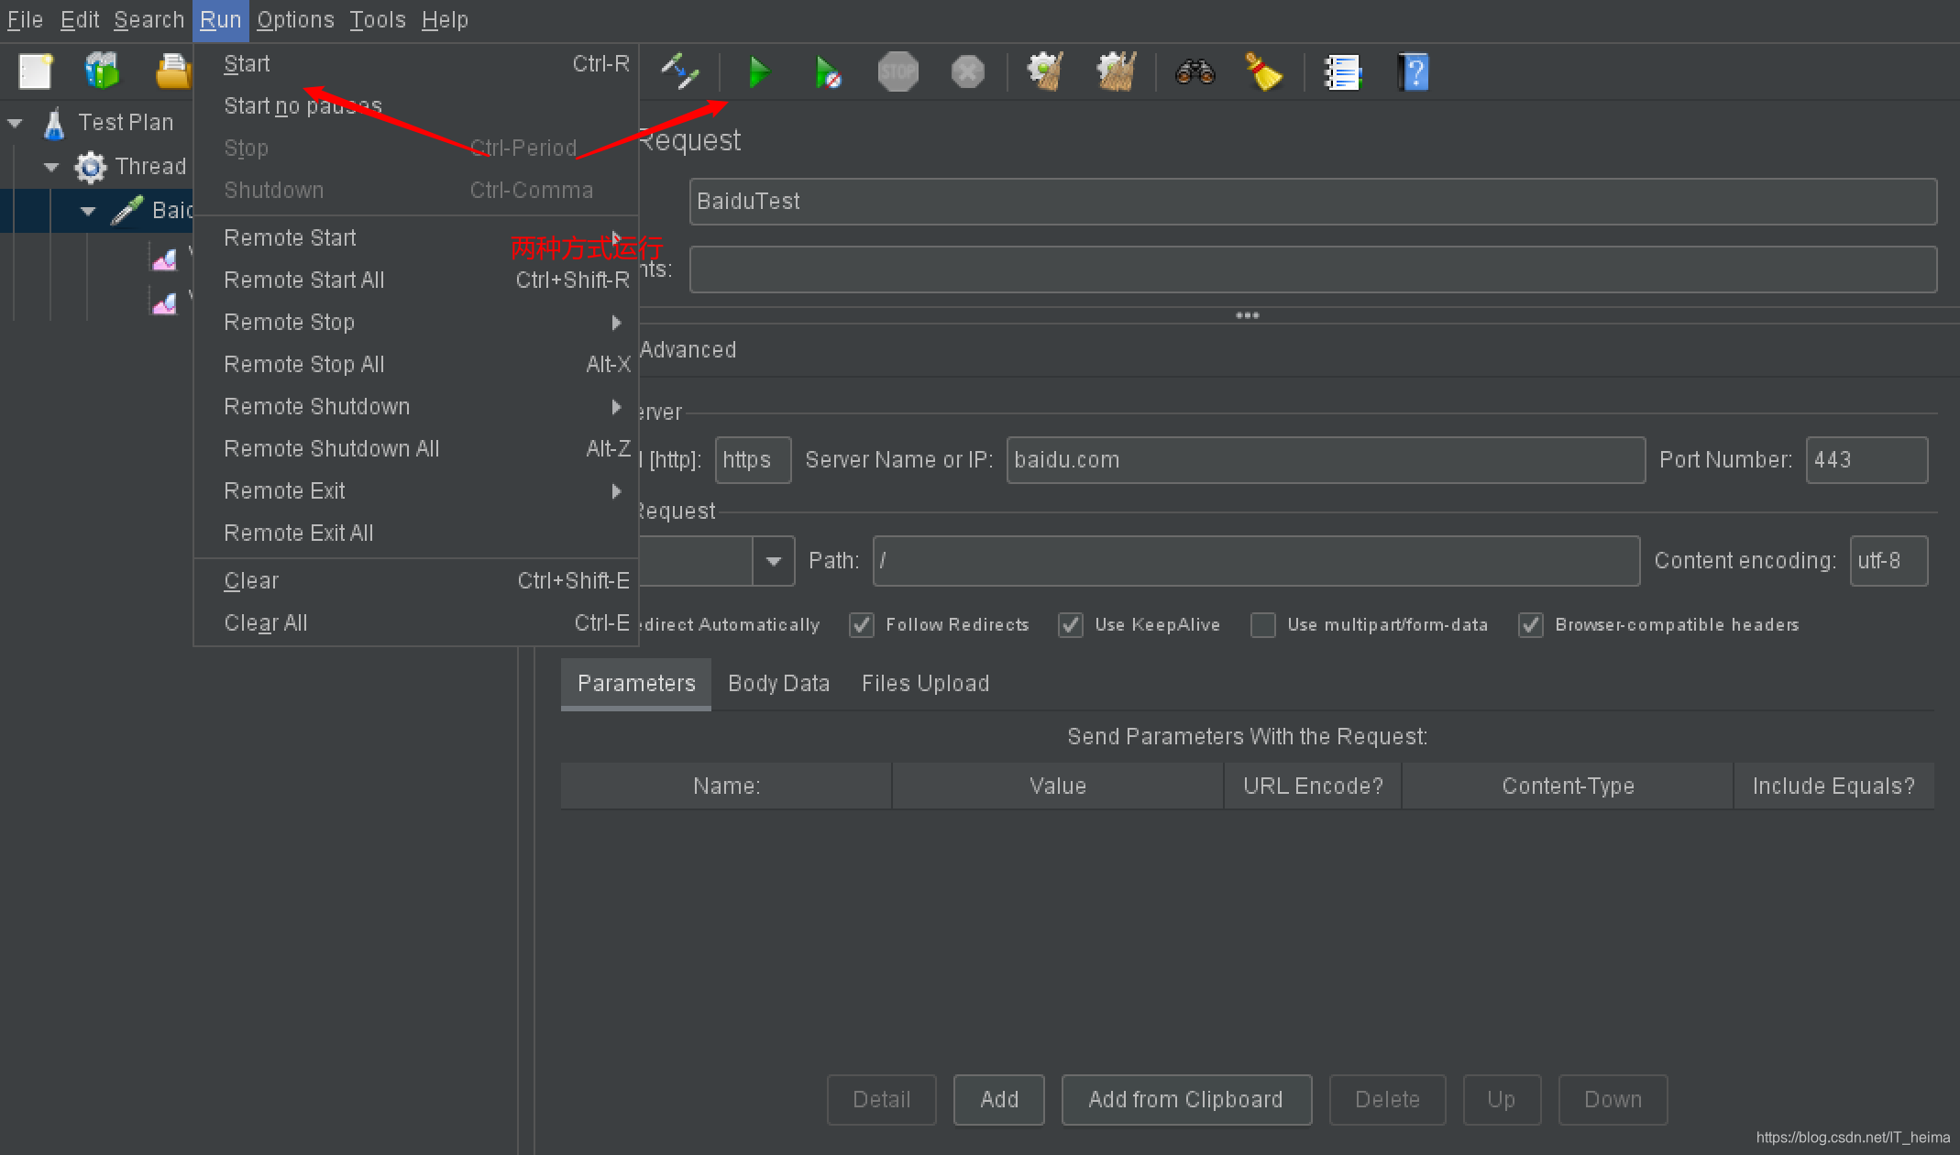Collapse the Test Plan tree node

[16, 123]
